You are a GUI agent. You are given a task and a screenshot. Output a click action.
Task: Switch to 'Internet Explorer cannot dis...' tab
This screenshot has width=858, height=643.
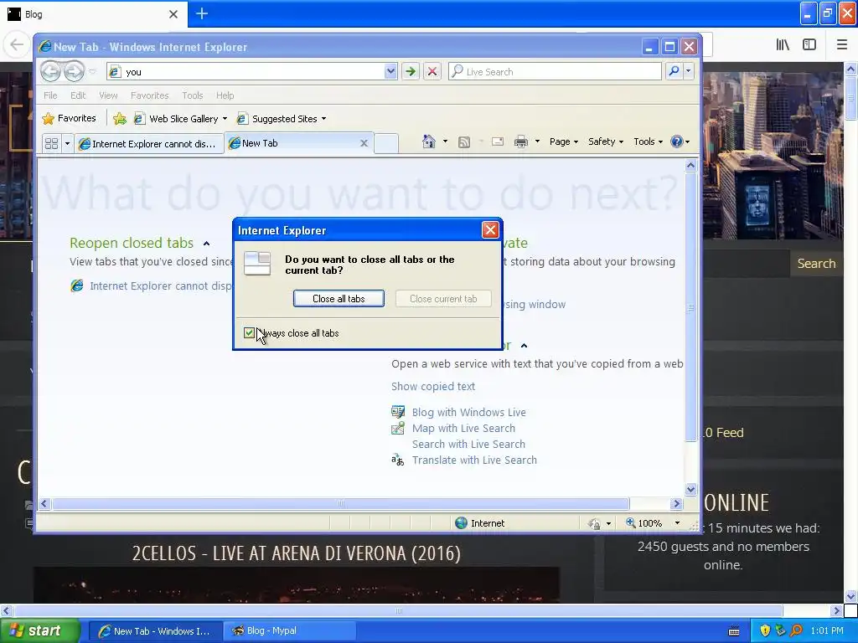click(148, 144)
